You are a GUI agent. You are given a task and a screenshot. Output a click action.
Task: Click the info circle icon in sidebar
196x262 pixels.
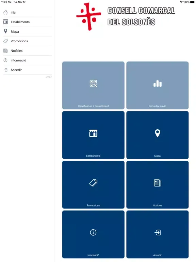(x=5, y=60)
